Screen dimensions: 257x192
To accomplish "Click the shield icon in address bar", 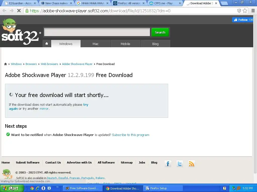I will click(239, 11).
